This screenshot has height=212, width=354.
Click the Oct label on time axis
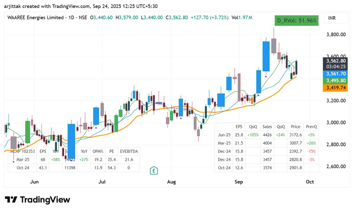[x=310, y=182]
